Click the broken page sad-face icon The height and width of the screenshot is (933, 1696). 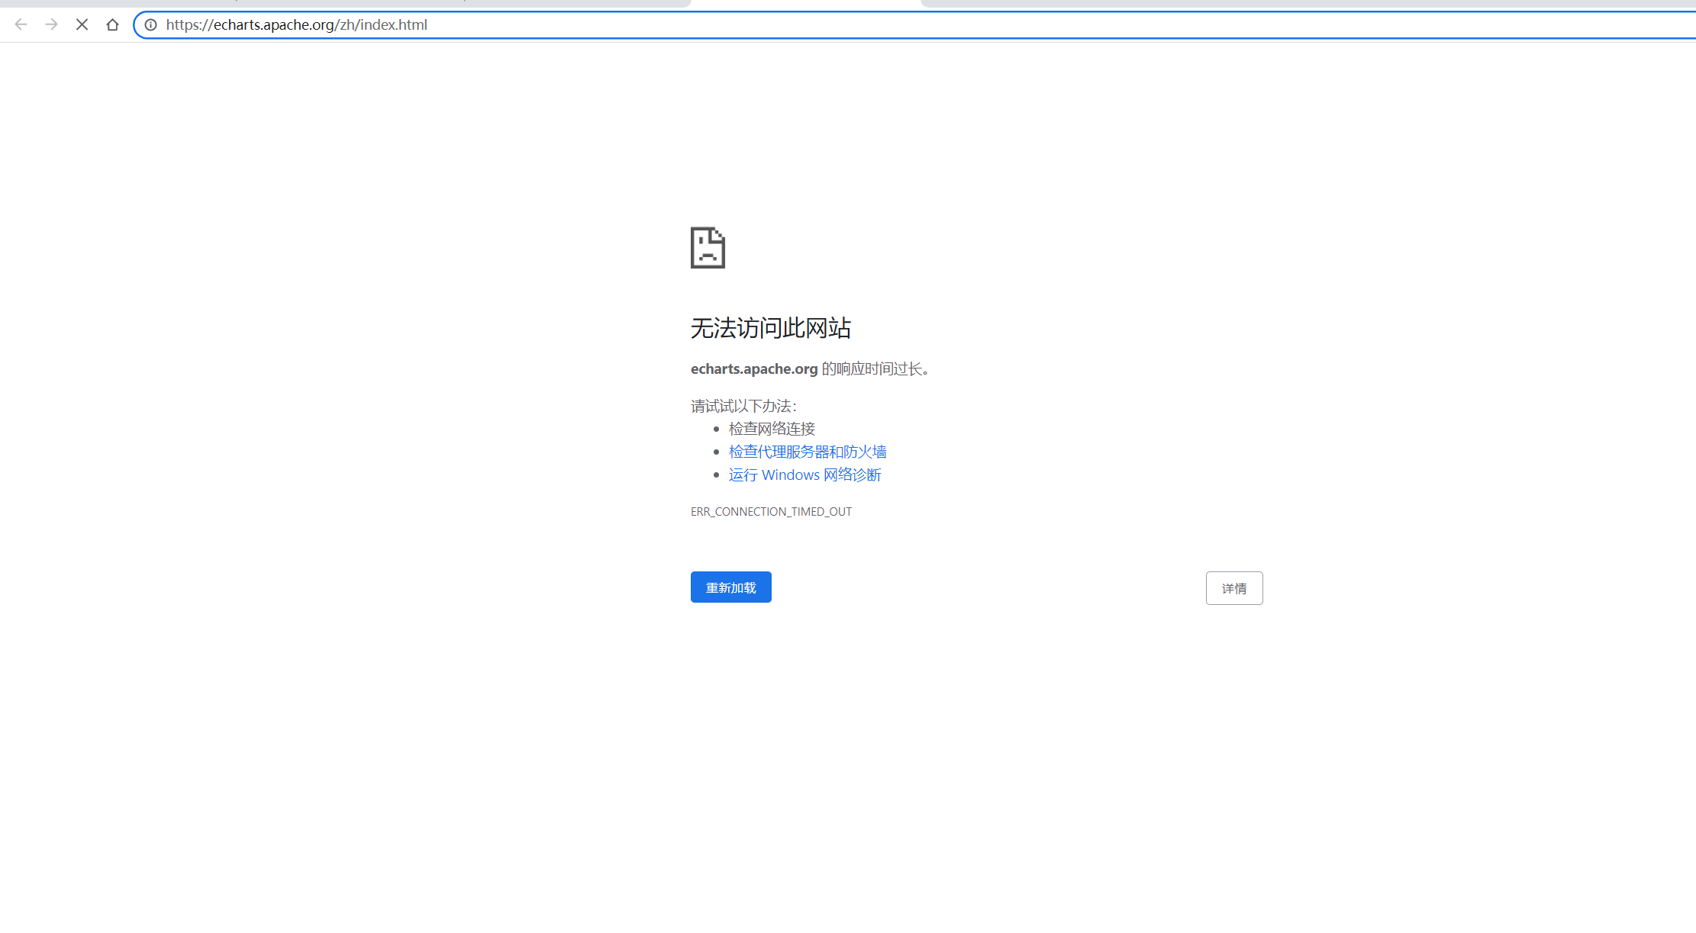[707, 248]
